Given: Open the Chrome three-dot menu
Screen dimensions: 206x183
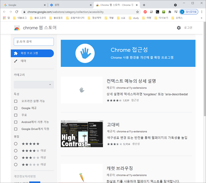Looking at the screenshot, I should [202, 12].
